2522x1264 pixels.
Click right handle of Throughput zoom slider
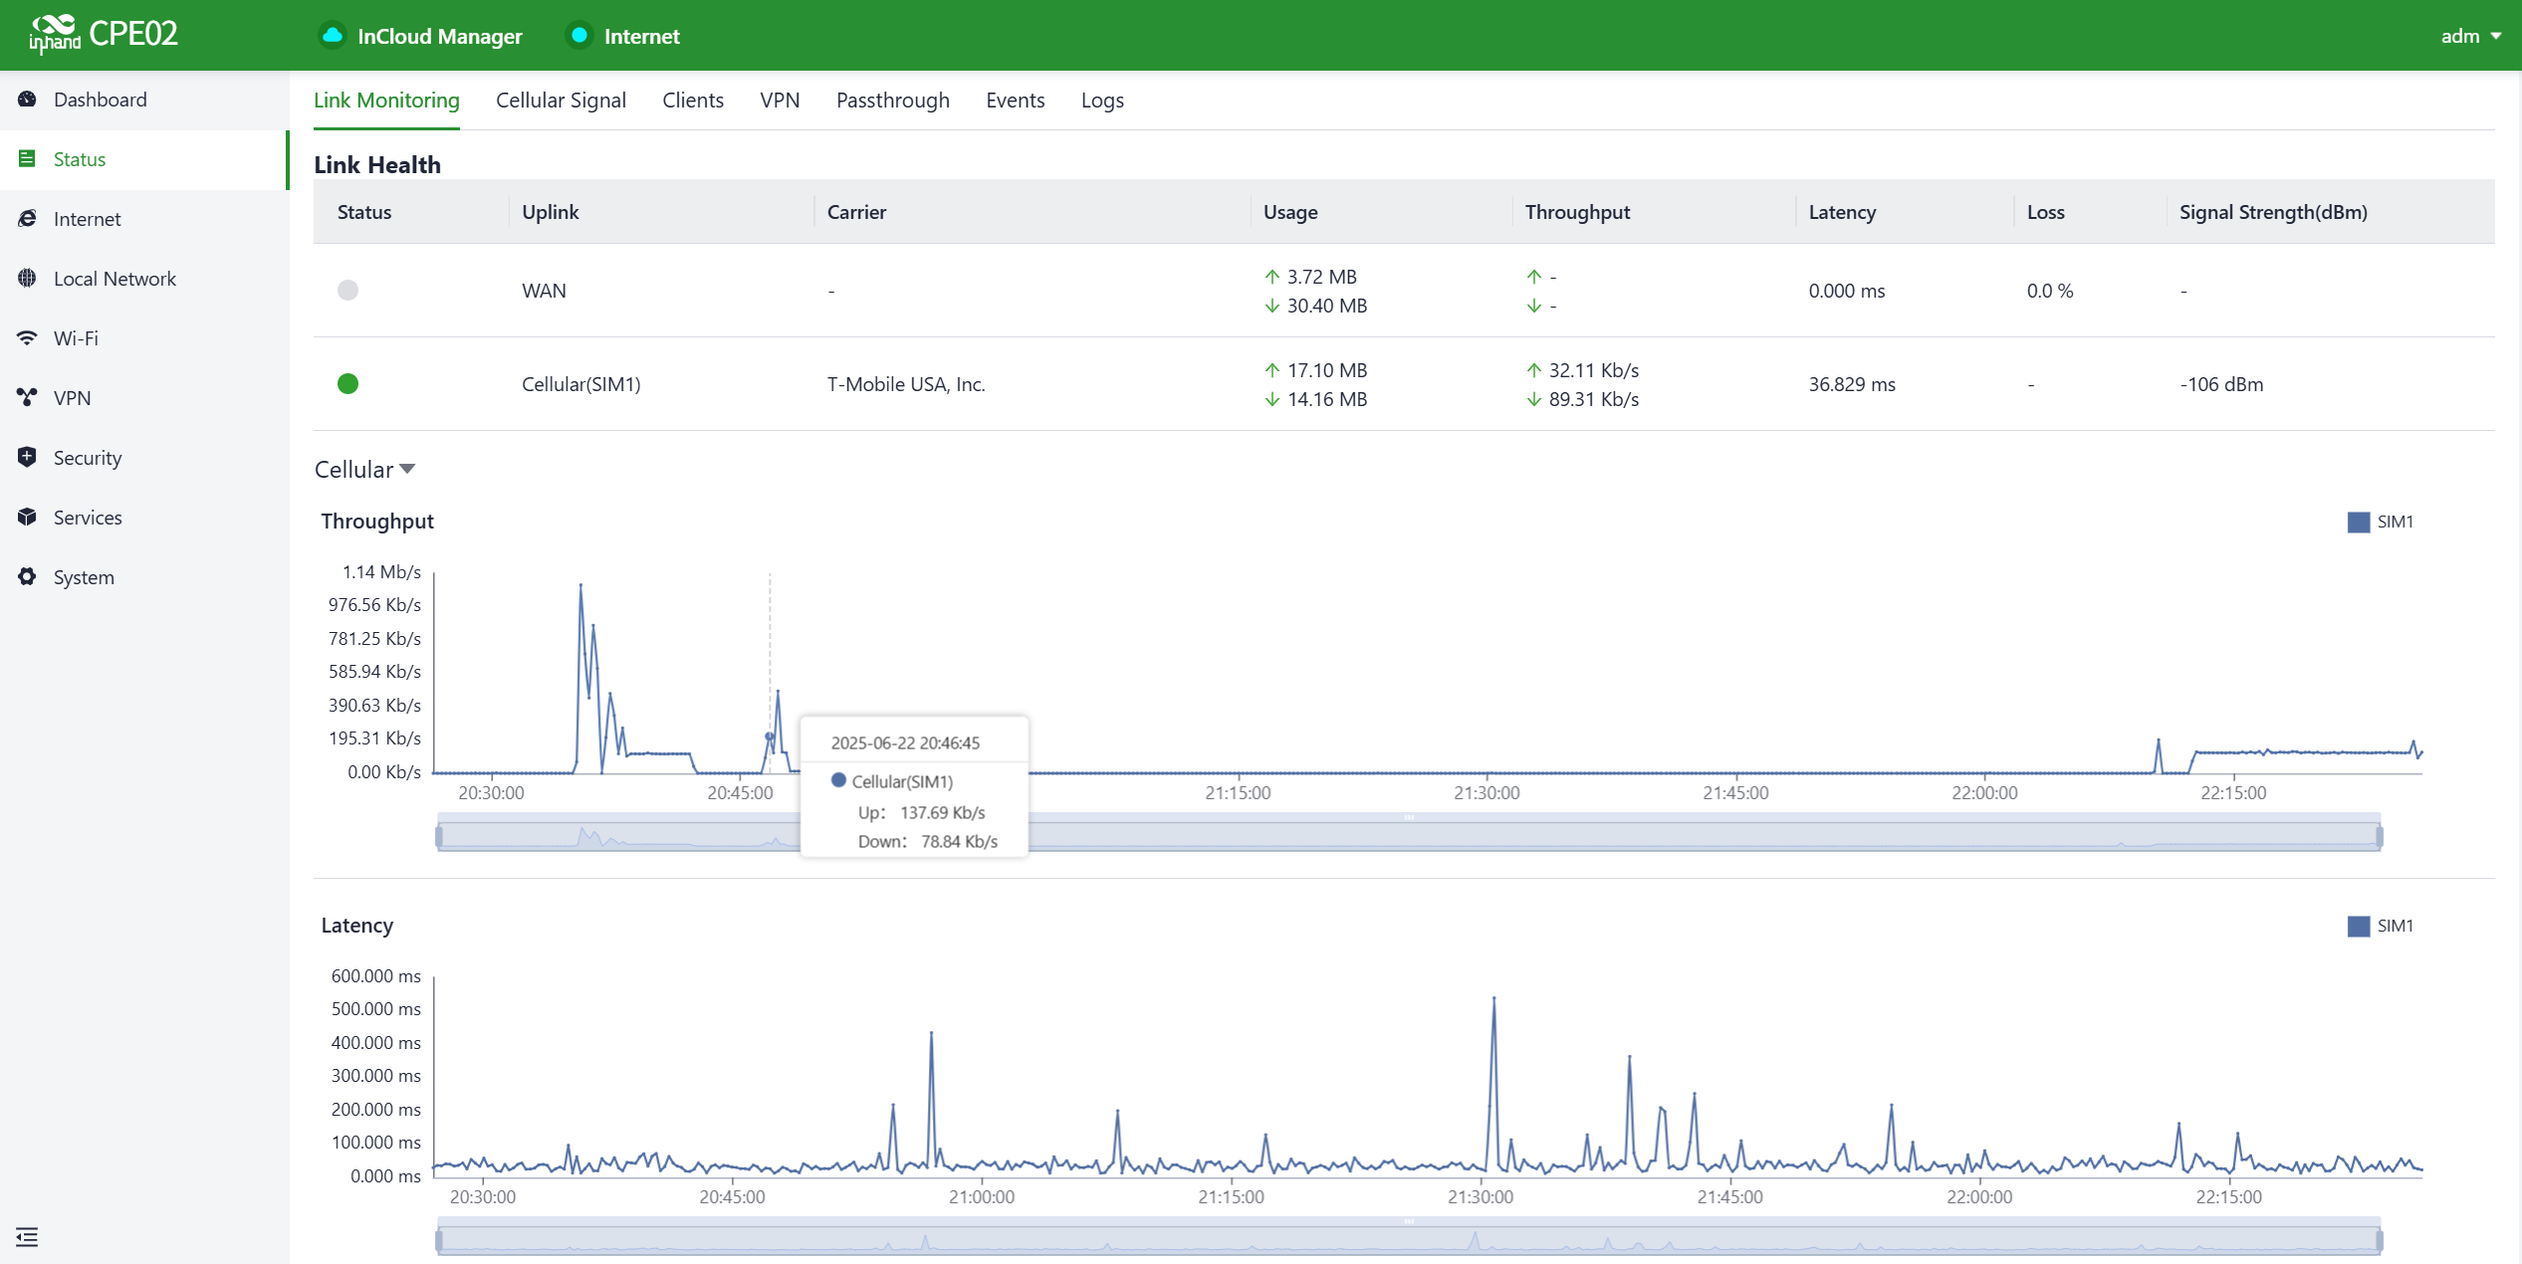coord(2379,836)
